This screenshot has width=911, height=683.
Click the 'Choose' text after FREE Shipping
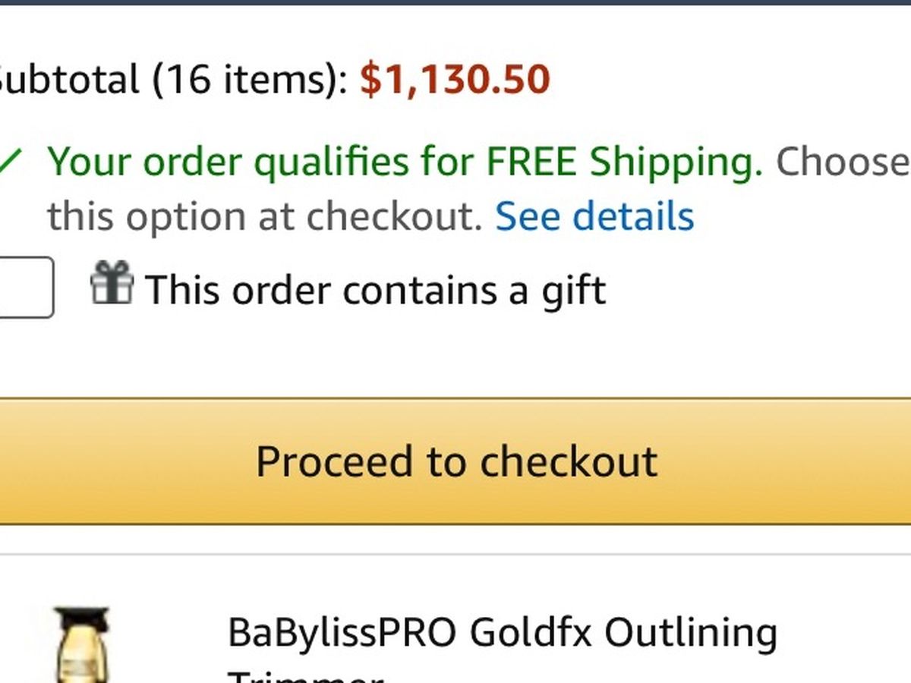coord(843,161)
